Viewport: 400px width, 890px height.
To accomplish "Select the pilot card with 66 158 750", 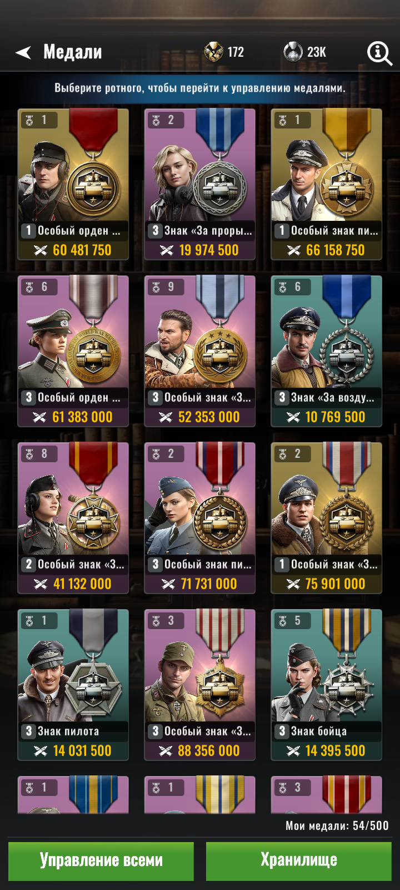I will 327,184.
